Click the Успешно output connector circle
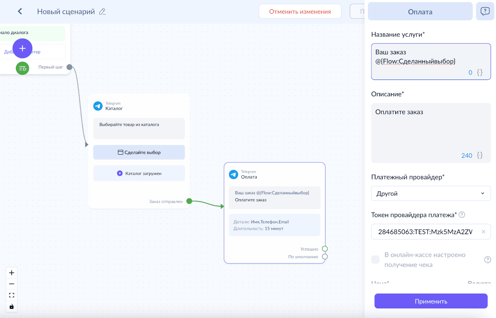This screenshot has height=318, width=496. (325, 249)
